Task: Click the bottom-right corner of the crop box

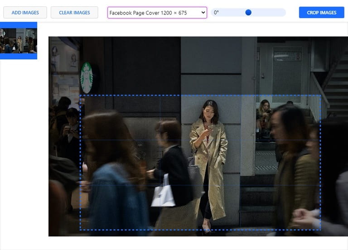Action: pos(320,230)
